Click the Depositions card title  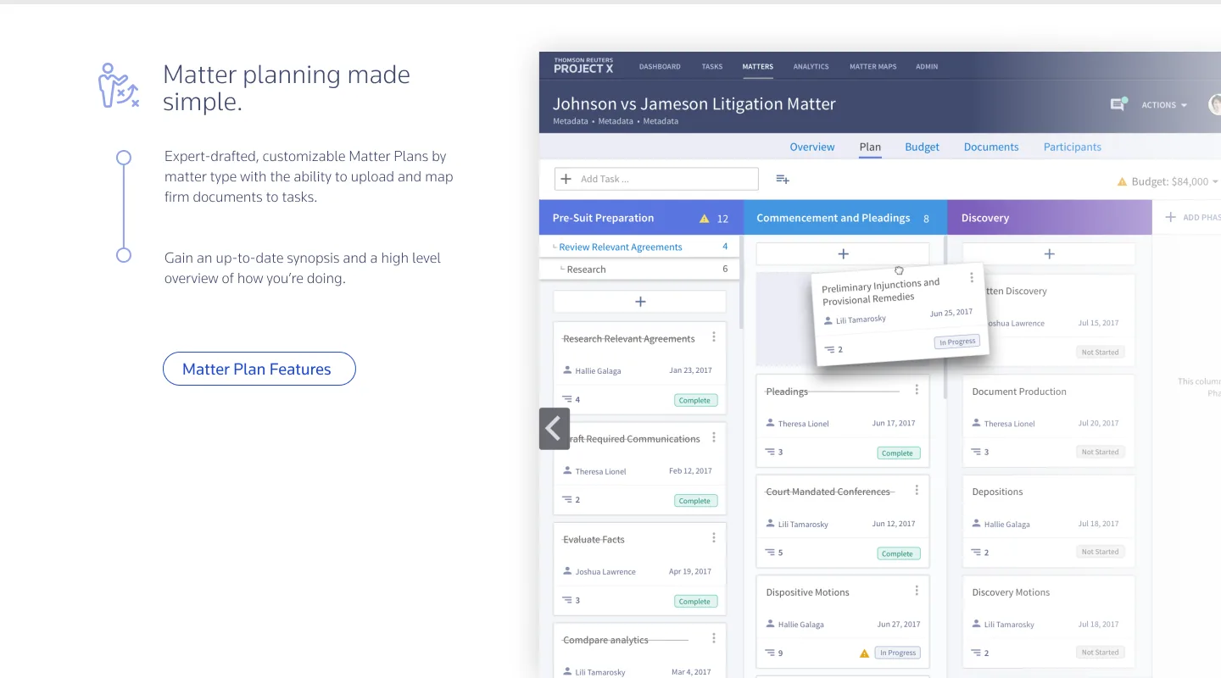point(997,492)
